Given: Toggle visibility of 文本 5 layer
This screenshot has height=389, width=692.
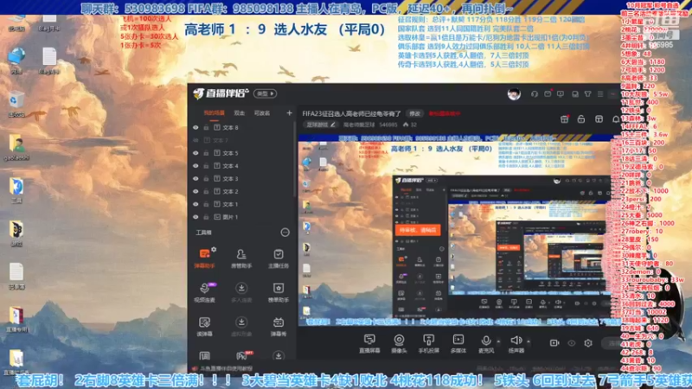Looking at the screenshot, I should (195, 153).
